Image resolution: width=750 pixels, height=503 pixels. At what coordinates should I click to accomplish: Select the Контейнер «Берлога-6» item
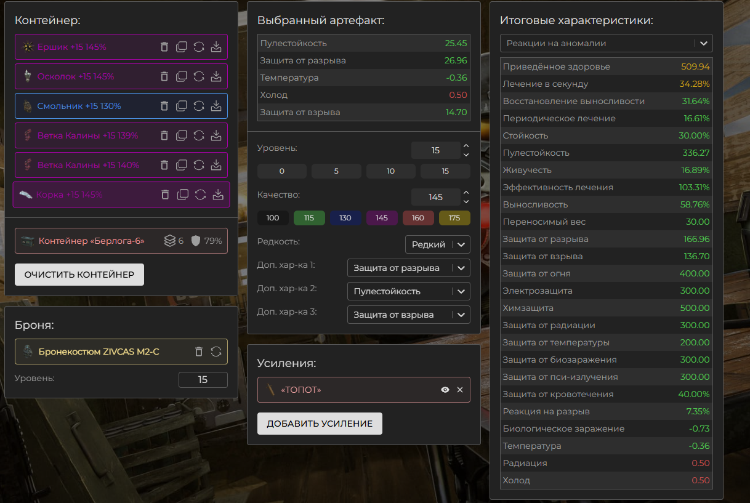92,241
